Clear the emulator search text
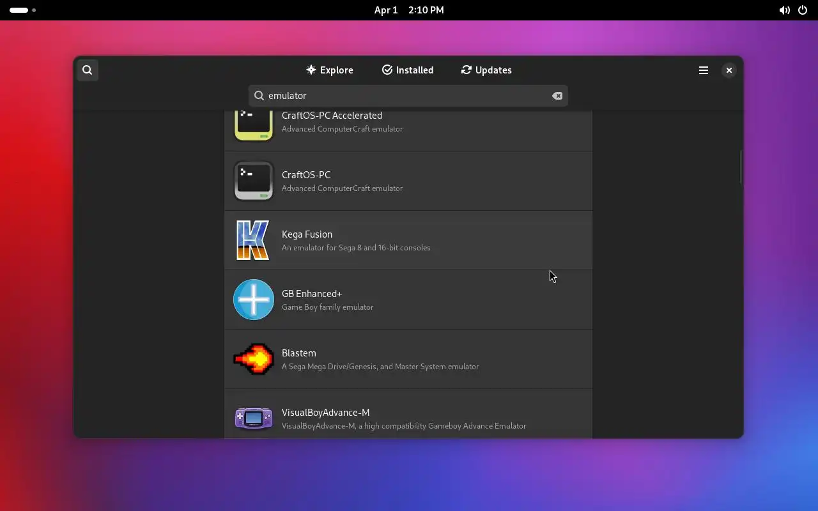 [557, 96]
